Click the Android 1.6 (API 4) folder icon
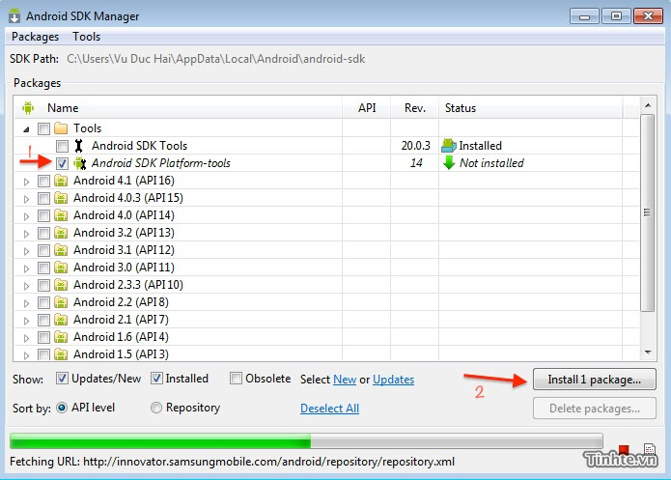The image size is (671, 480). [61, 337]
